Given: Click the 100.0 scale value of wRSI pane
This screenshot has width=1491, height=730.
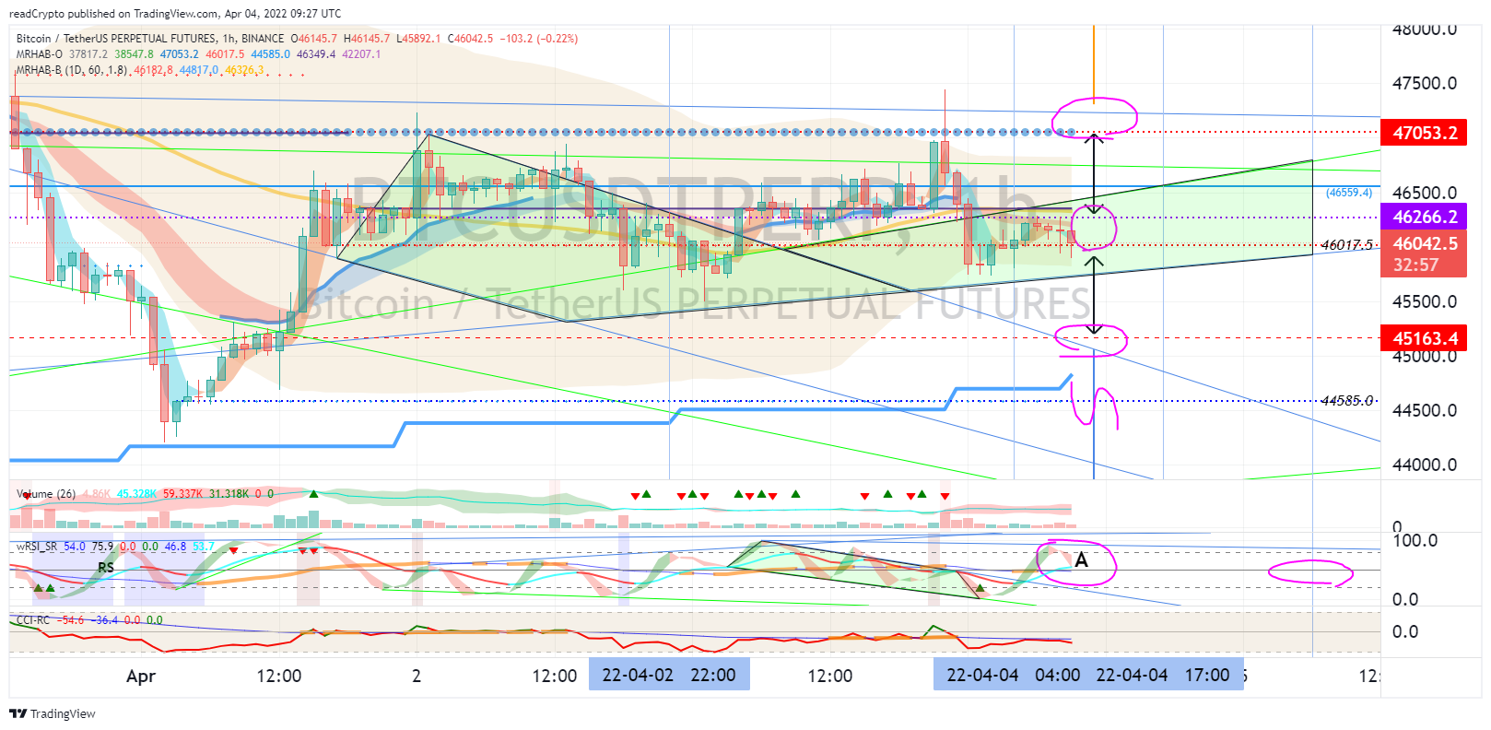Looking at the screenshot, I should [x=1415, y=540].
